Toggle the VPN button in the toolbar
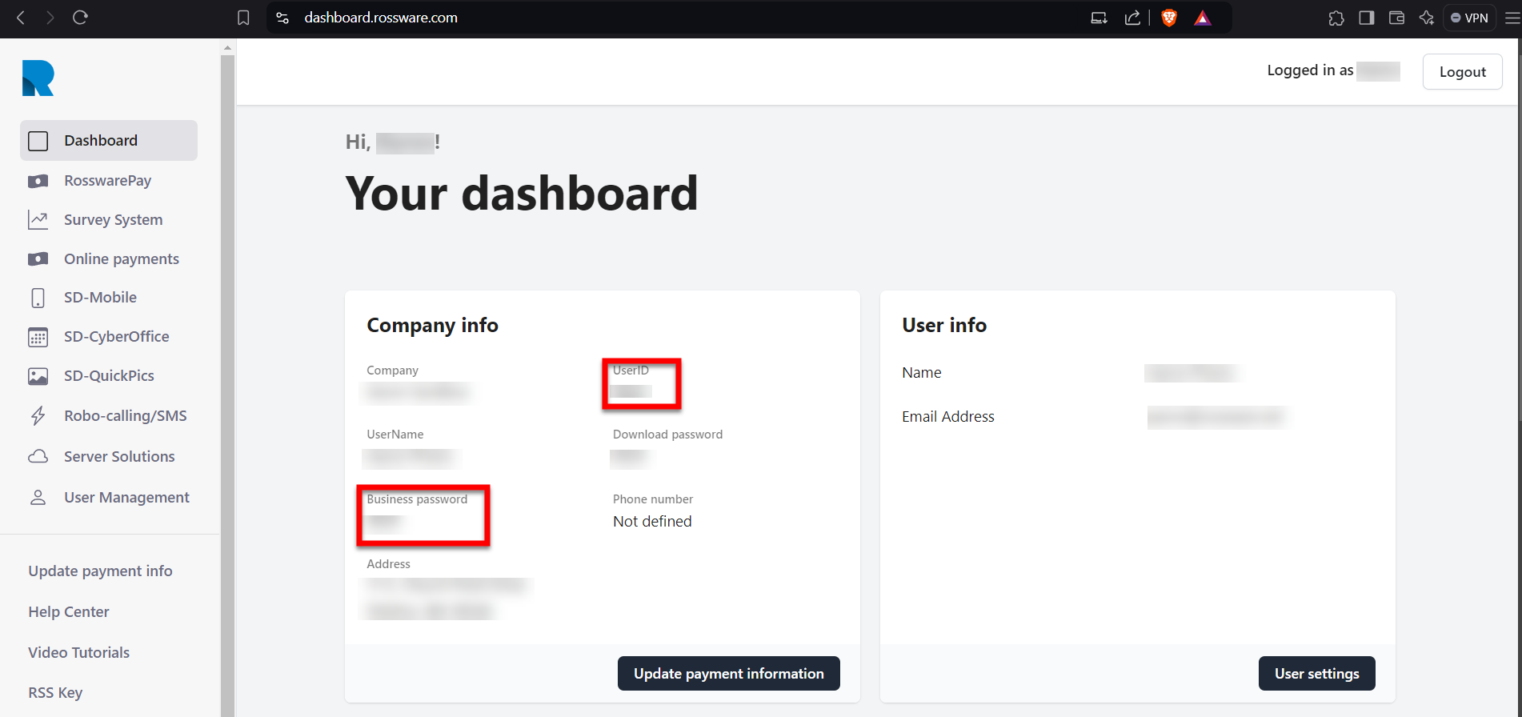The width and height of the screenshot is (1522, 717). (x=1469, y=18)
